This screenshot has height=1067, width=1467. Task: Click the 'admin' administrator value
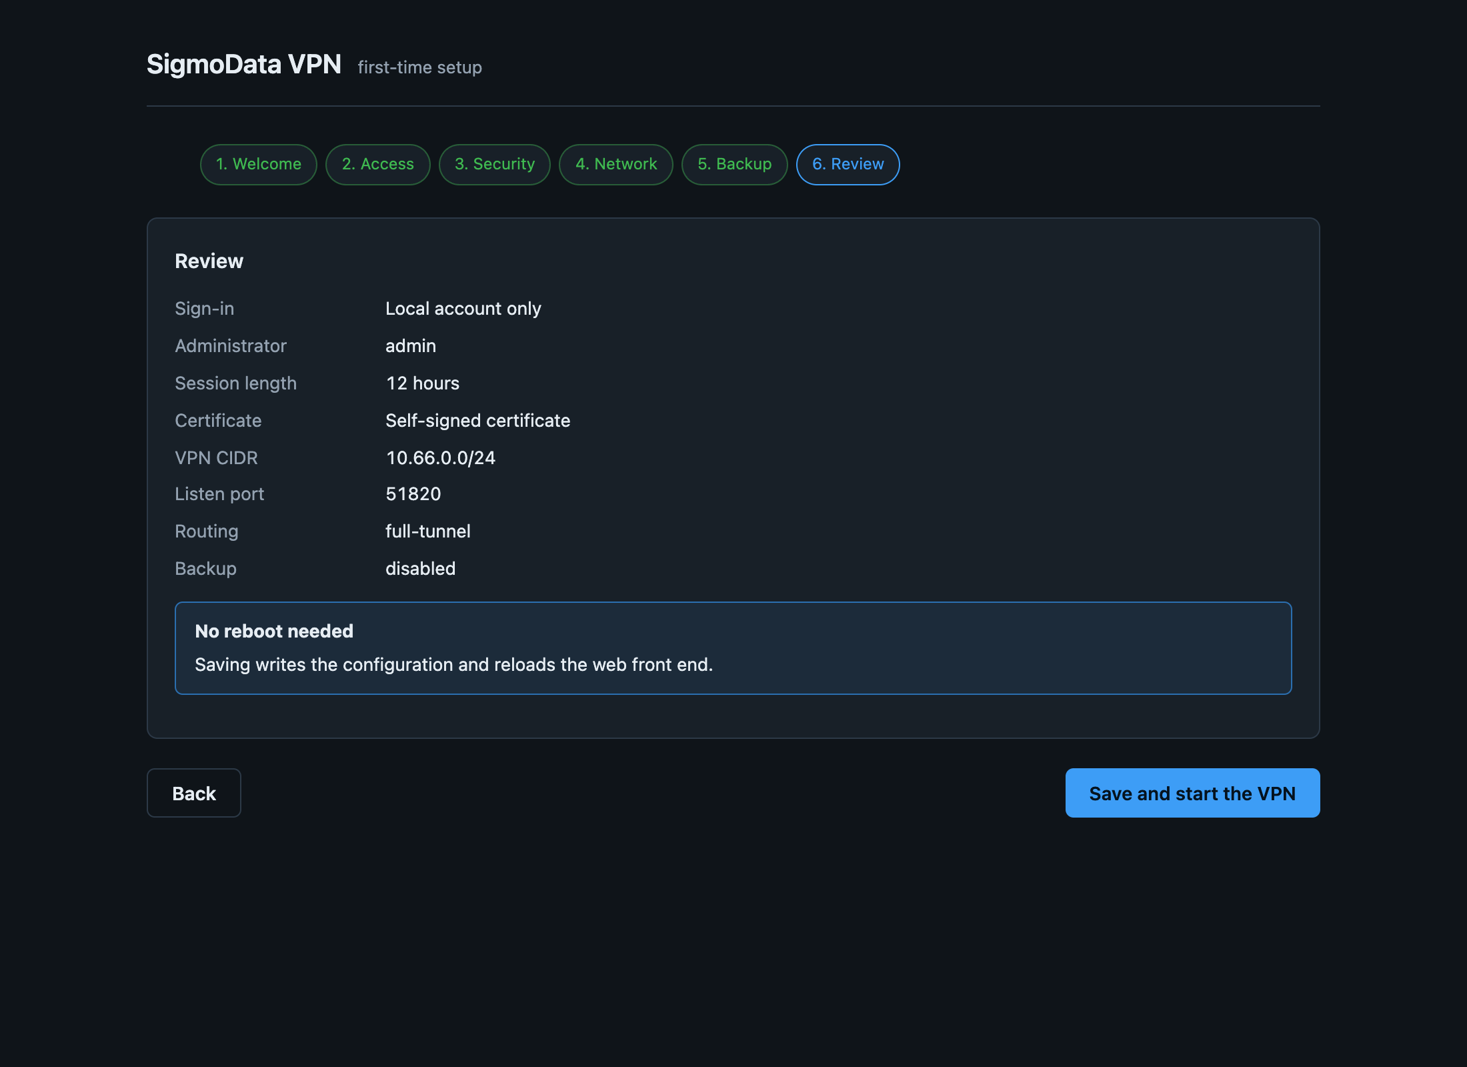tap(411, 346)
